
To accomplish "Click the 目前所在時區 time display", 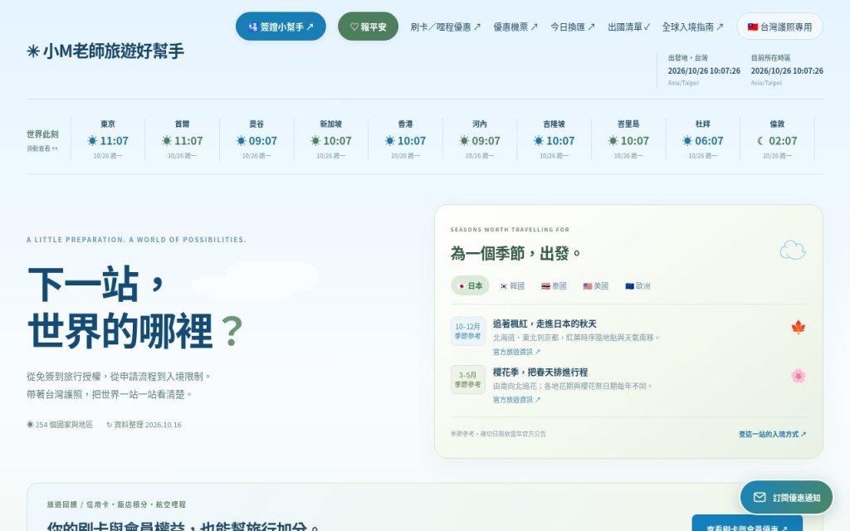I will click(x=787, y=70).
